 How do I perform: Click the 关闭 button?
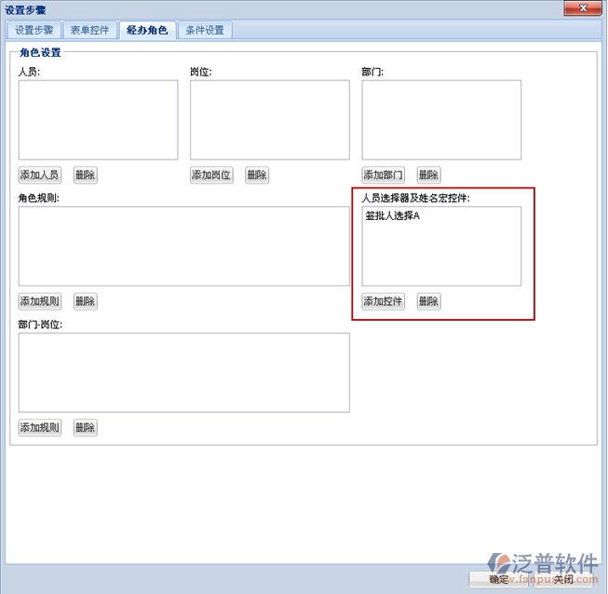tap(563, 580)
